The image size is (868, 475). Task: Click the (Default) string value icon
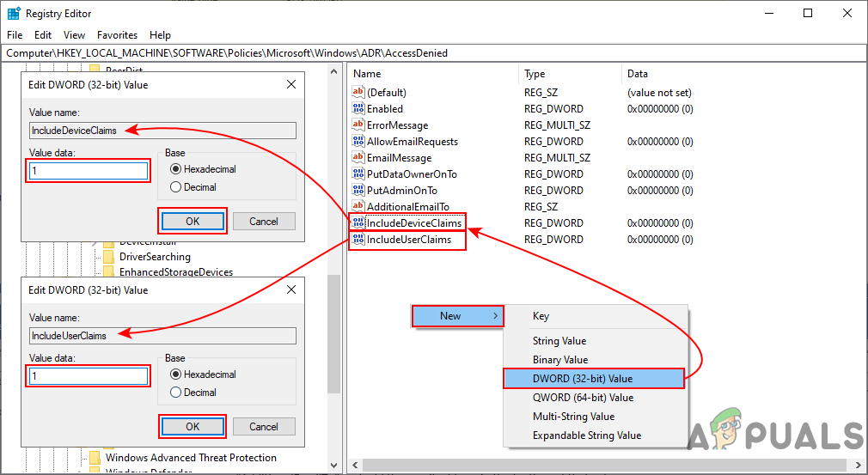(x=358, y=92)
